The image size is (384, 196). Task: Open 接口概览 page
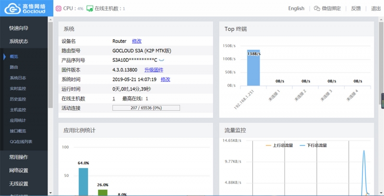coord(18,131)
